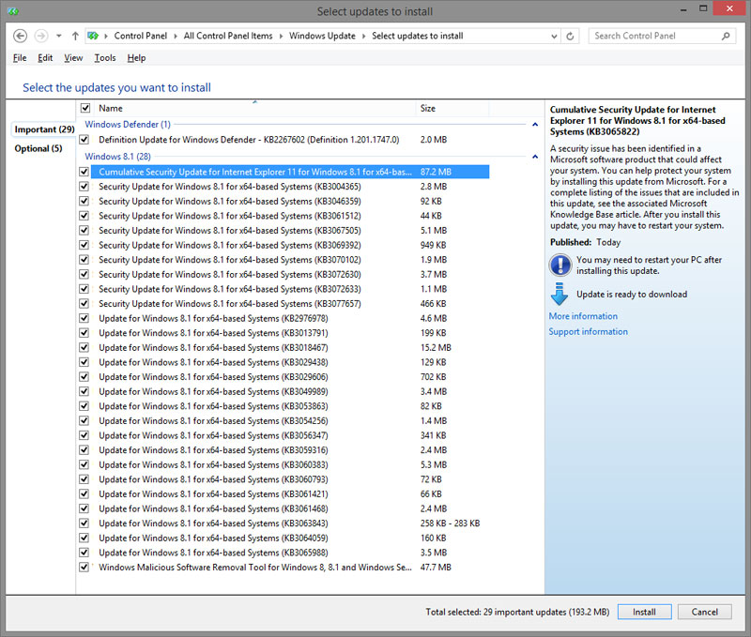Click the restart warning exclamation icon

point(559,265)
